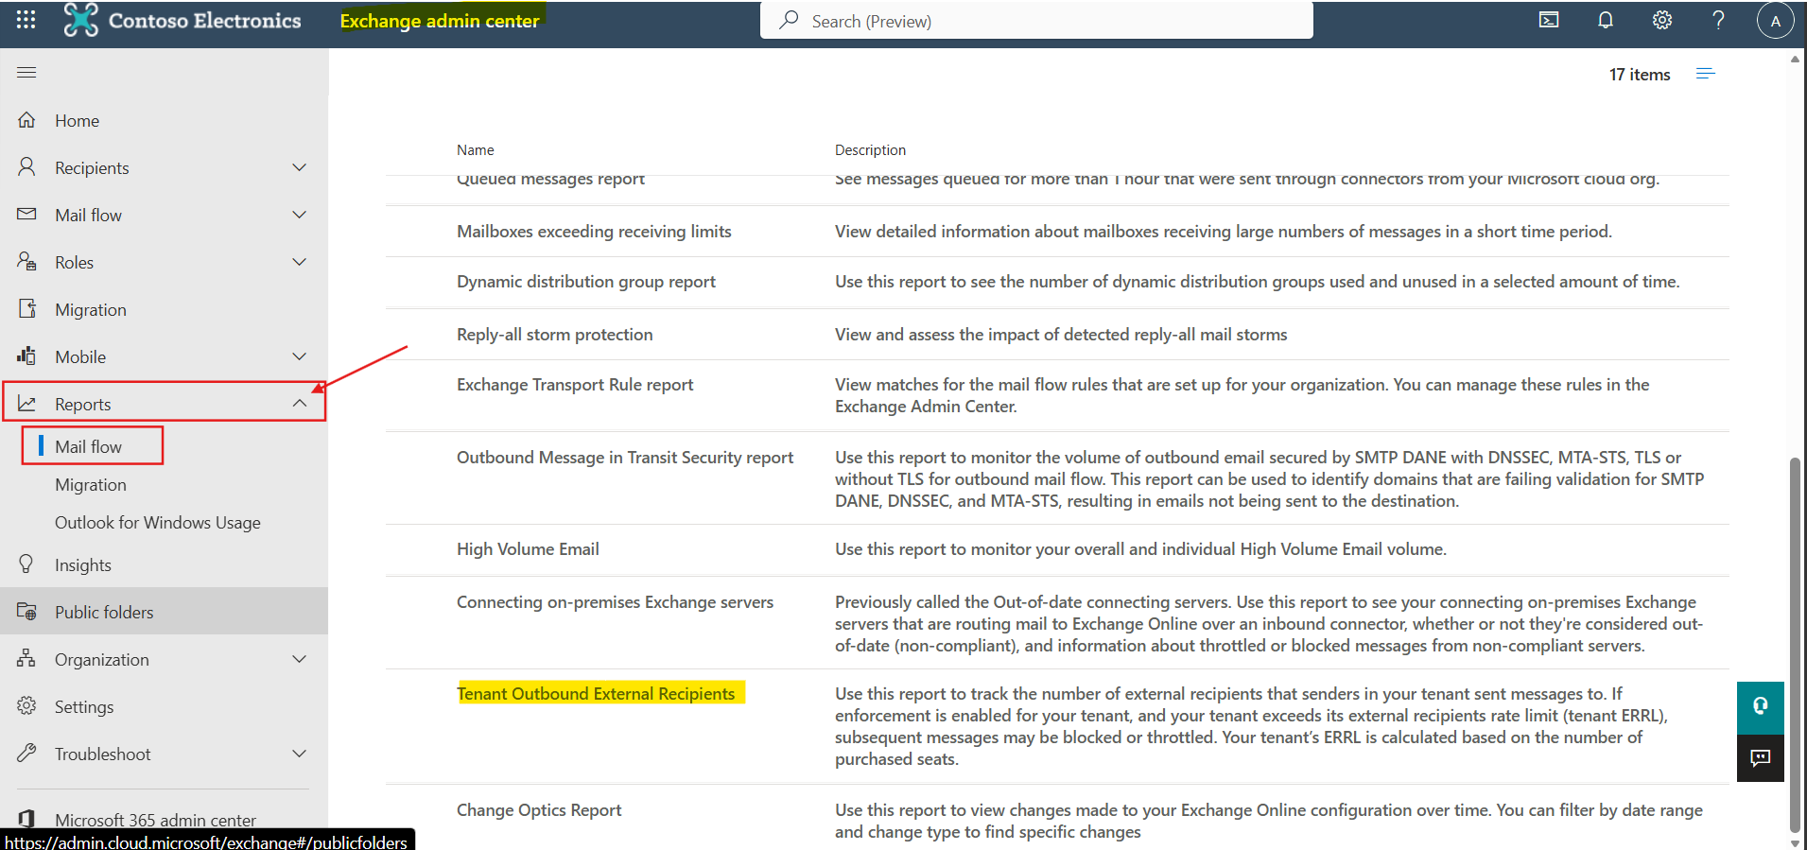Open the account avatar menu

pos(1775,20)
